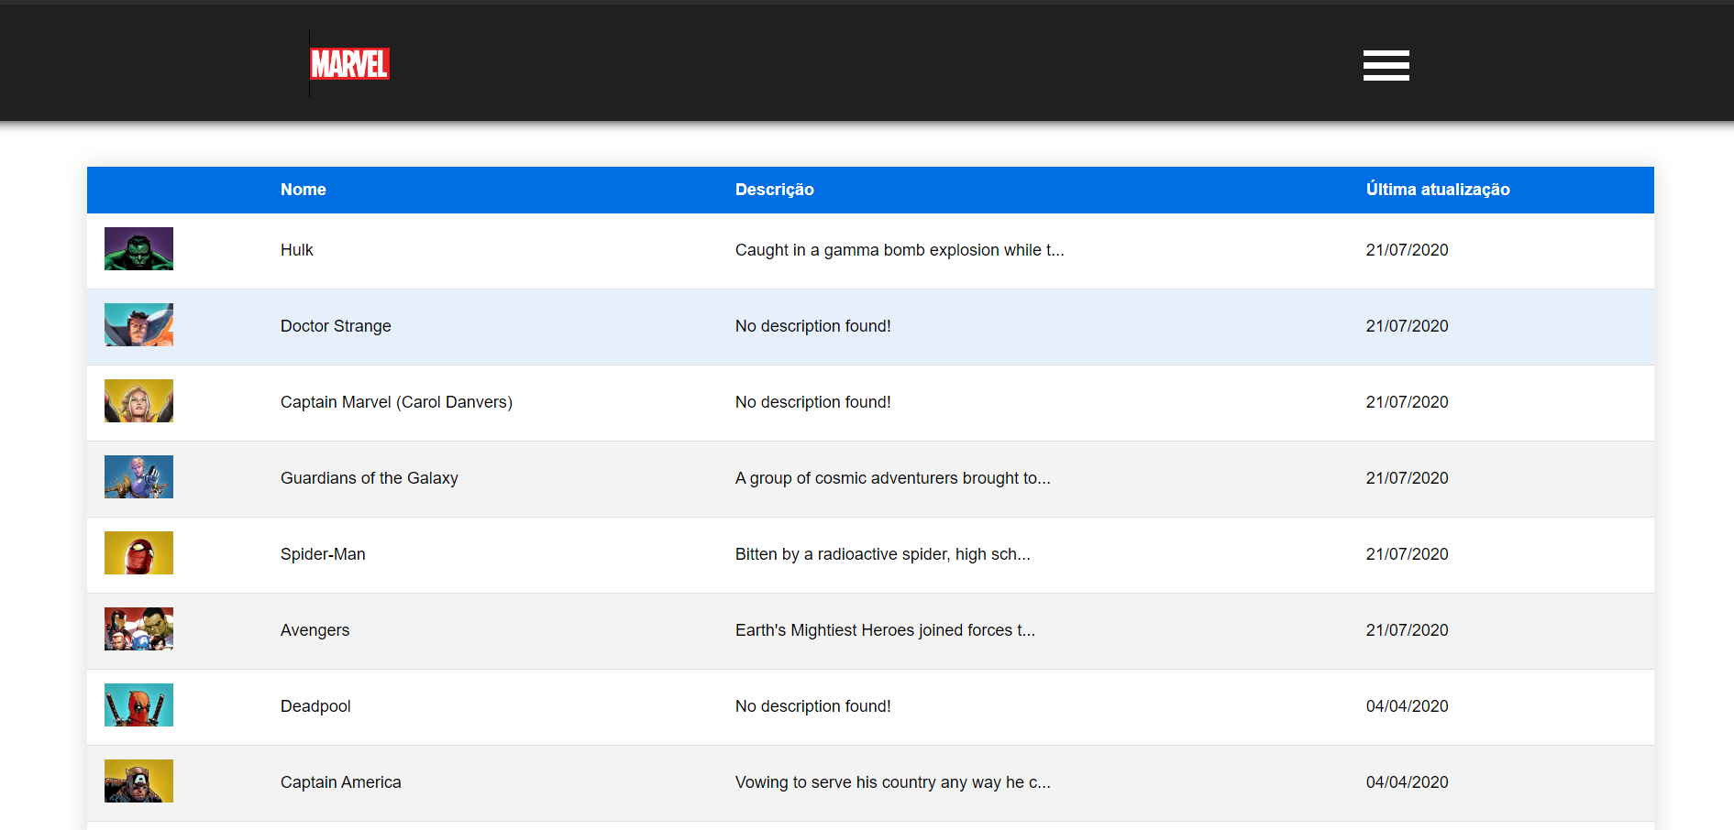Image resolution: width=1734 pixels, height=830 pixels.
Task: Click Deadpool's update date 04/04/2020
Action: (1408, 706)
